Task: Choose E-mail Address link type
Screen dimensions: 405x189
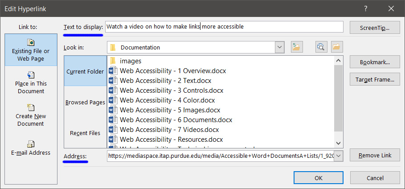Action: [x=31, y=148]
